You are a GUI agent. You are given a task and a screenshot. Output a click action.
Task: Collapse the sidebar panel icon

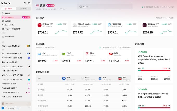[x=29, y=3]
